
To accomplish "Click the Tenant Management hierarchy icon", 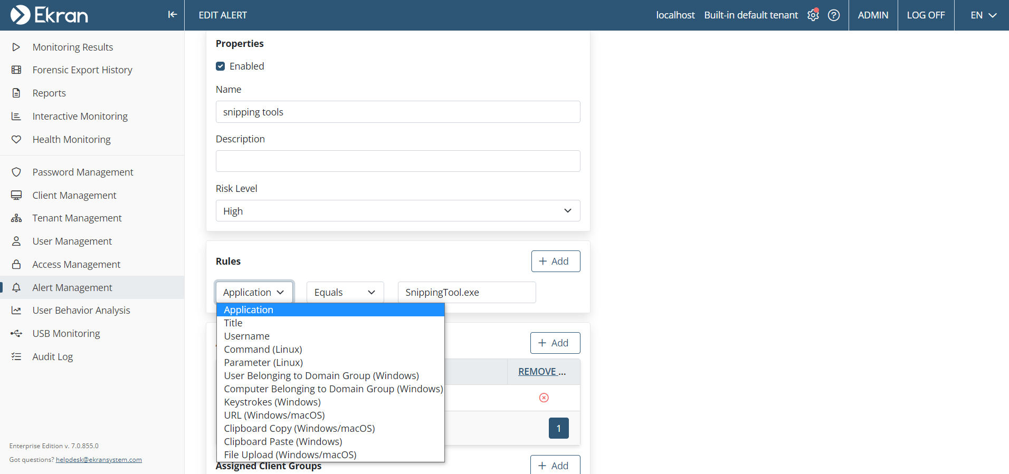I will point(16,218).
